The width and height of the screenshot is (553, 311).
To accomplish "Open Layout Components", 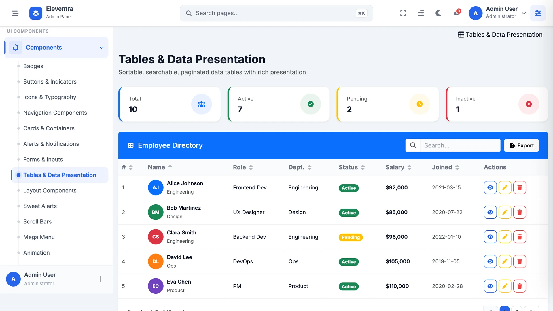I will (x=50, y=190).
